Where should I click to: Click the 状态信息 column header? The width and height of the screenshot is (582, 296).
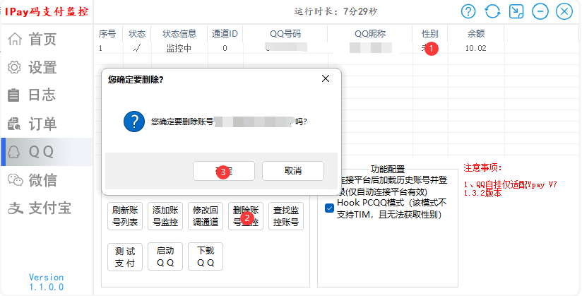pos(179,34)
